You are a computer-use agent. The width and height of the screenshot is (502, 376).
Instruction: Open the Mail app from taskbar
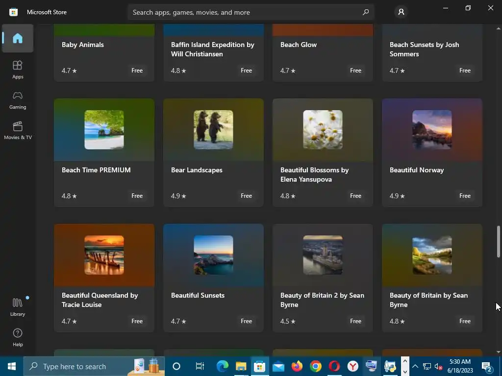278,366
